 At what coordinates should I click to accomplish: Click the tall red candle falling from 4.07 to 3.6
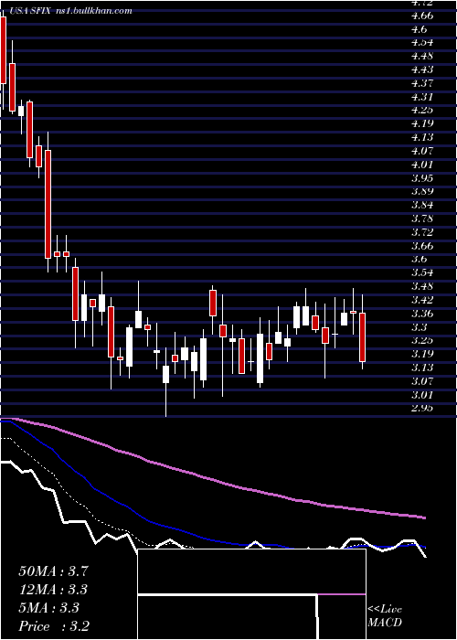[x=48, y=204]
